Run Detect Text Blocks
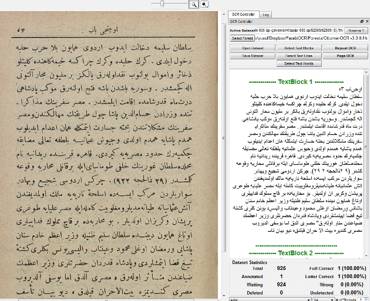Viewport: 370px width, 301px height. click(298, 48)
